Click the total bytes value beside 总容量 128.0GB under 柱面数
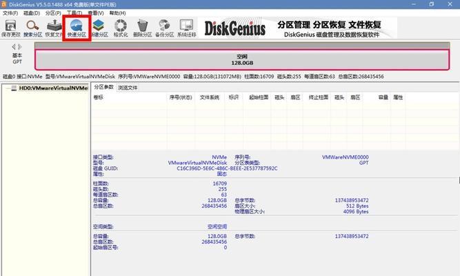The image size is (460, 276). (x=352, y=200)
